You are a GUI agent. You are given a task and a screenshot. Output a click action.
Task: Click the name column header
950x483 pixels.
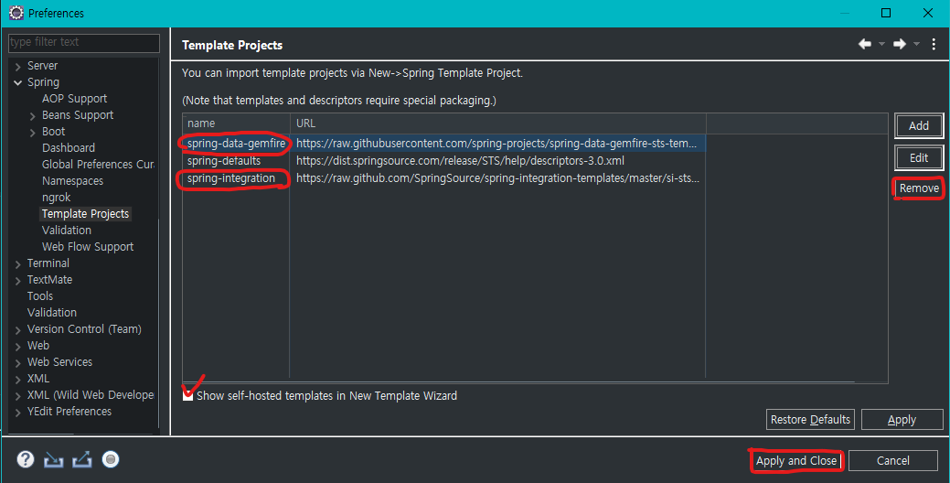[x=236, y=123]
